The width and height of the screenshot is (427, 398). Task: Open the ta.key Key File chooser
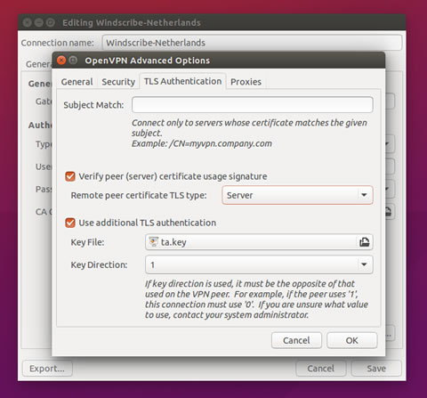[x=259, y=242]
